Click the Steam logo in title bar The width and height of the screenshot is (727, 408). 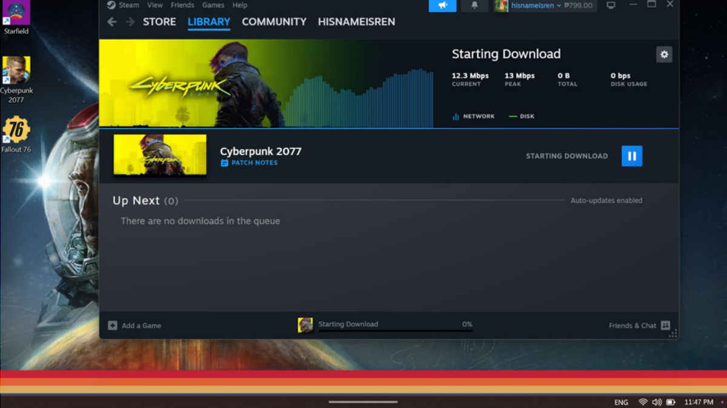tap(111, 5)
